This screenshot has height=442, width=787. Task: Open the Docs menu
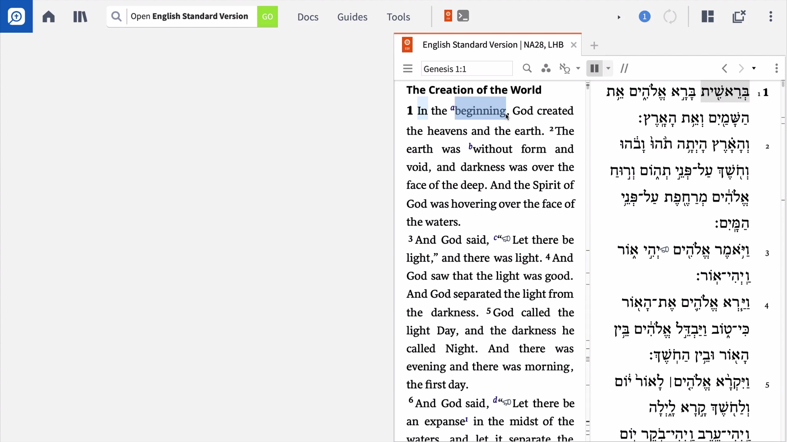[x=308, y=17]
